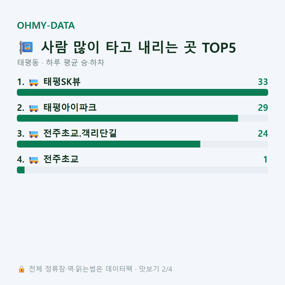
Task: Click the value 24 on the third row
Action: click(263, 134)
